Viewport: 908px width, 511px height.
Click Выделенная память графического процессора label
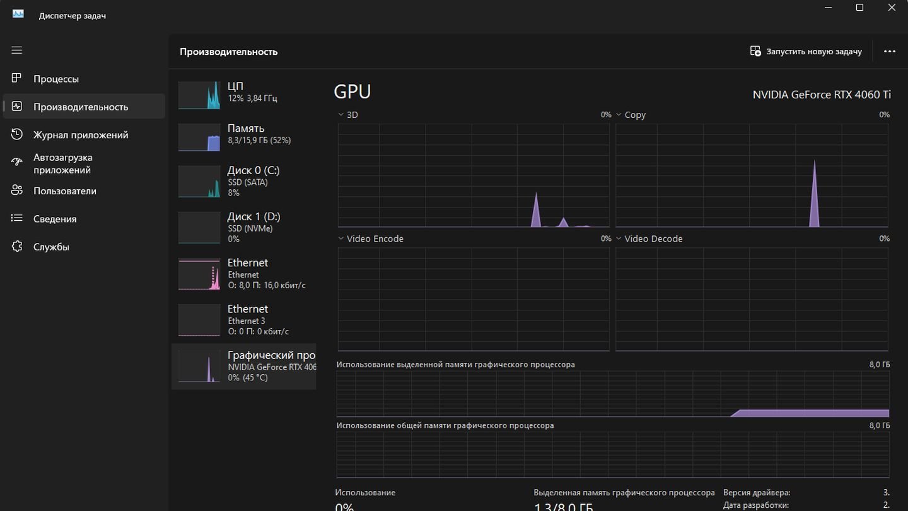click(x=624, y=493)
